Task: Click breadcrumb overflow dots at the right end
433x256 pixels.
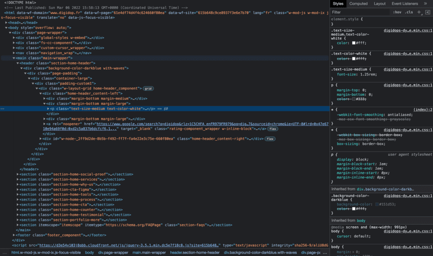Action: click(x=325, y=253)
